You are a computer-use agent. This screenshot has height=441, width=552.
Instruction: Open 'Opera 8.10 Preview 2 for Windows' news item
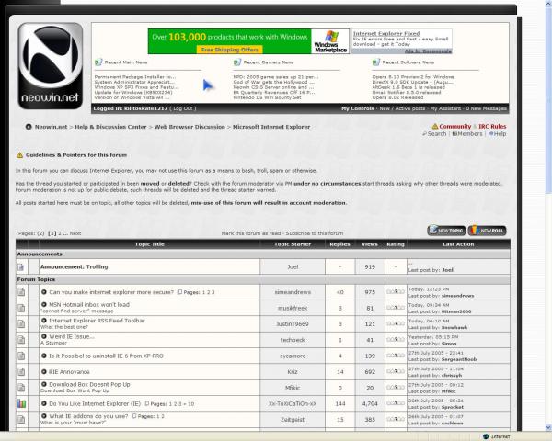[x=413, y=76]
